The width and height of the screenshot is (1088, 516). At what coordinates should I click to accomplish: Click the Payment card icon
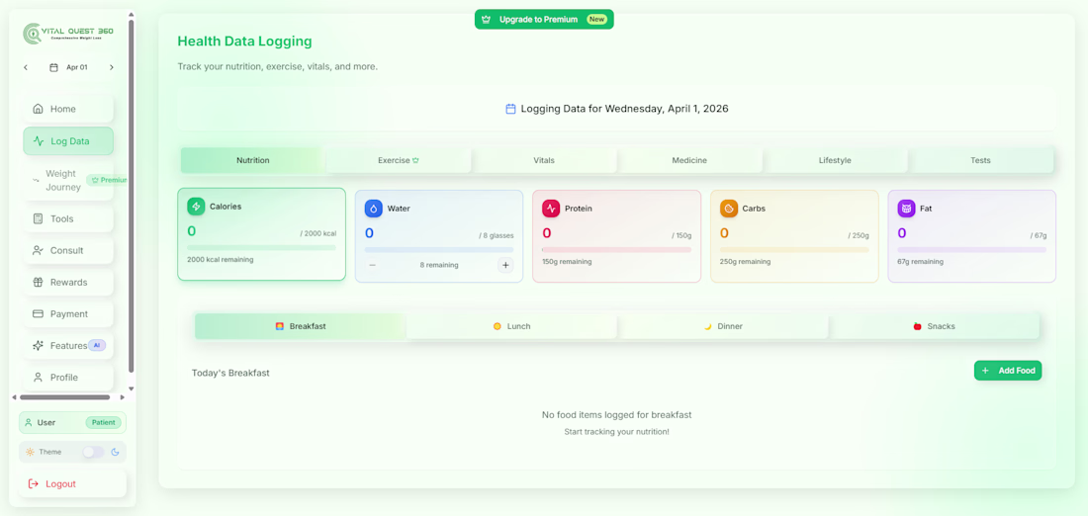coord(39,313)
